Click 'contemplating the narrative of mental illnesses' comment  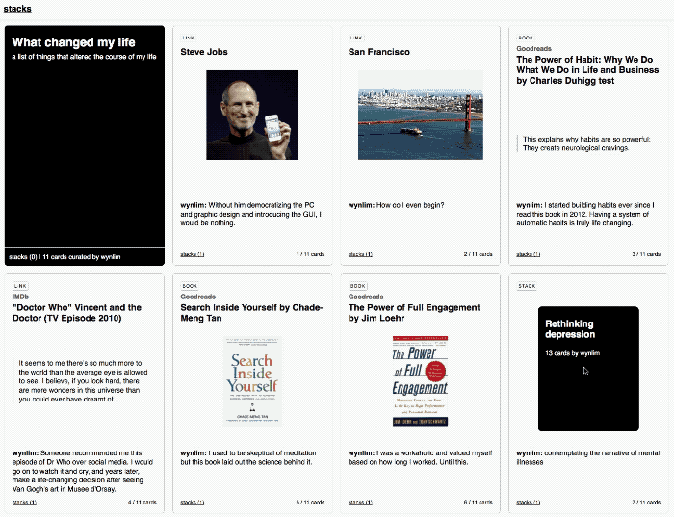[x=588, y=457]
